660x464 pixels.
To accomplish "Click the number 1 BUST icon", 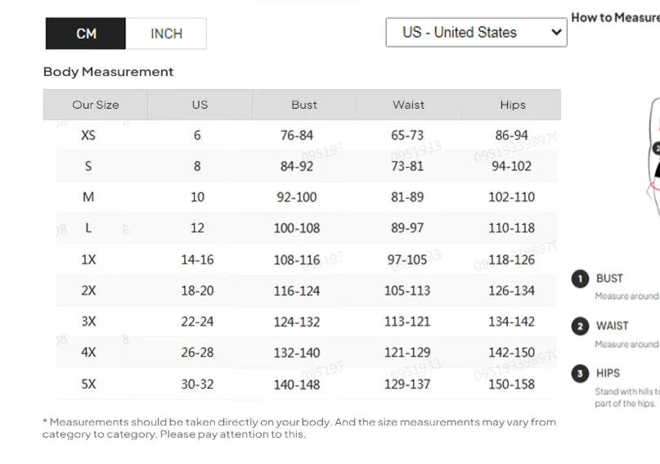I will click(x=580, y=279).
